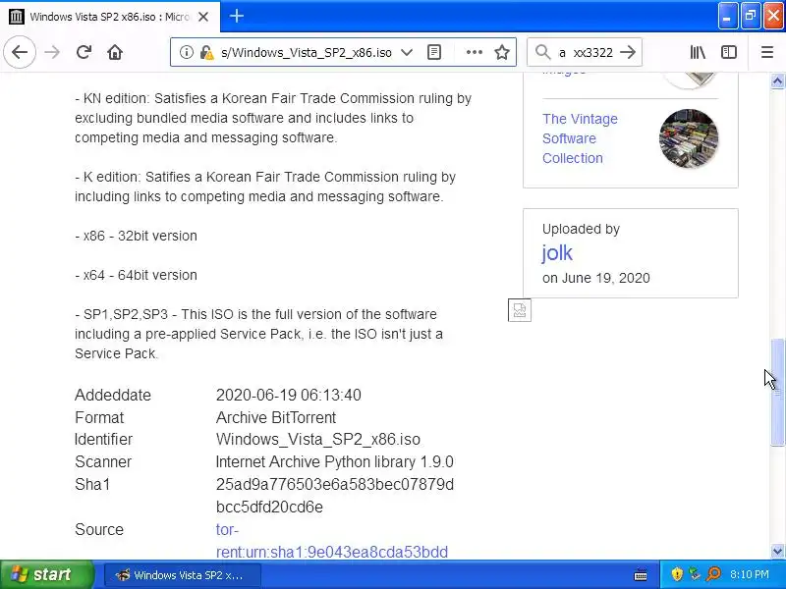Viewport: 786px width, 589px height.
Task: Open page actions three-dot menu
Action: [474, 52]
